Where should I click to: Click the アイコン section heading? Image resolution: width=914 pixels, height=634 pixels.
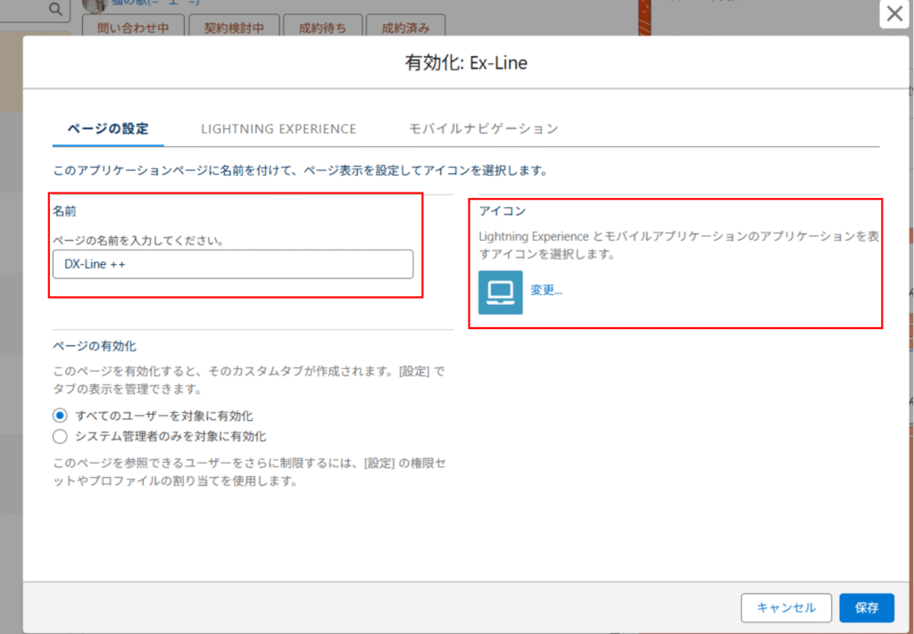[x=503, y=211]
